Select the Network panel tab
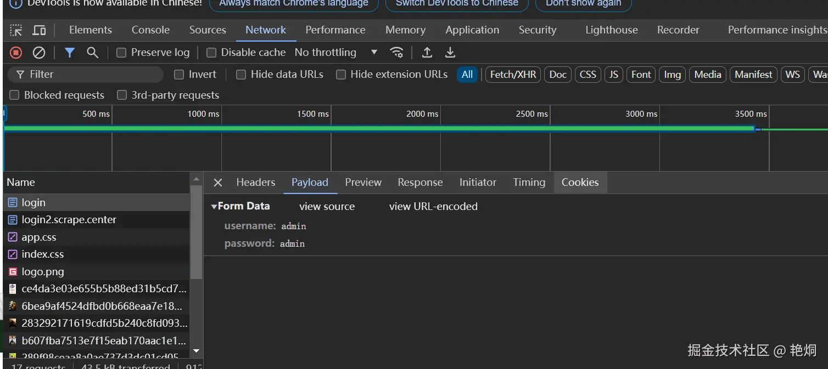 tap(266, 30)
